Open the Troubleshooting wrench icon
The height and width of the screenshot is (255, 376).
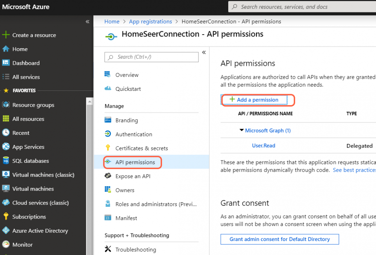click(x=108, y=249)
